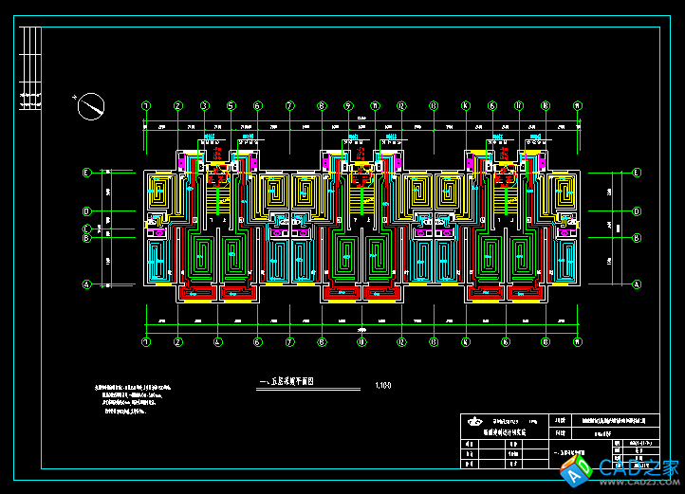
Task: Select axis bubble E on left side
Action: click(86, 173)
